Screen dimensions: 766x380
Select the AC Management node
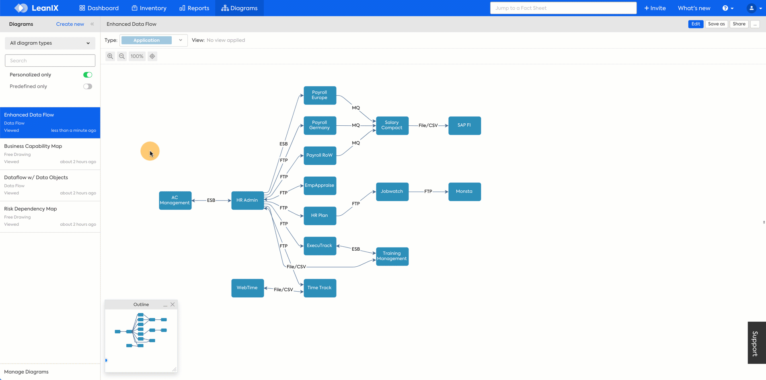[x=175, y=200]
